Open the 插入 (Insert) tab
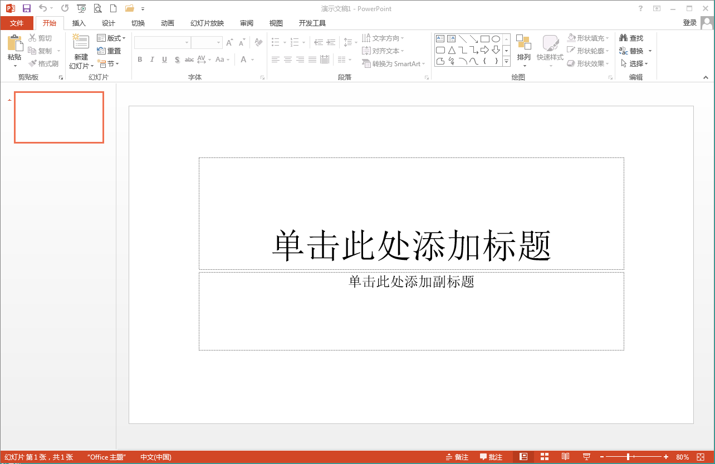The width and height of the screenshot is (715, 464). pyautogui.click(x=79, y=23)
